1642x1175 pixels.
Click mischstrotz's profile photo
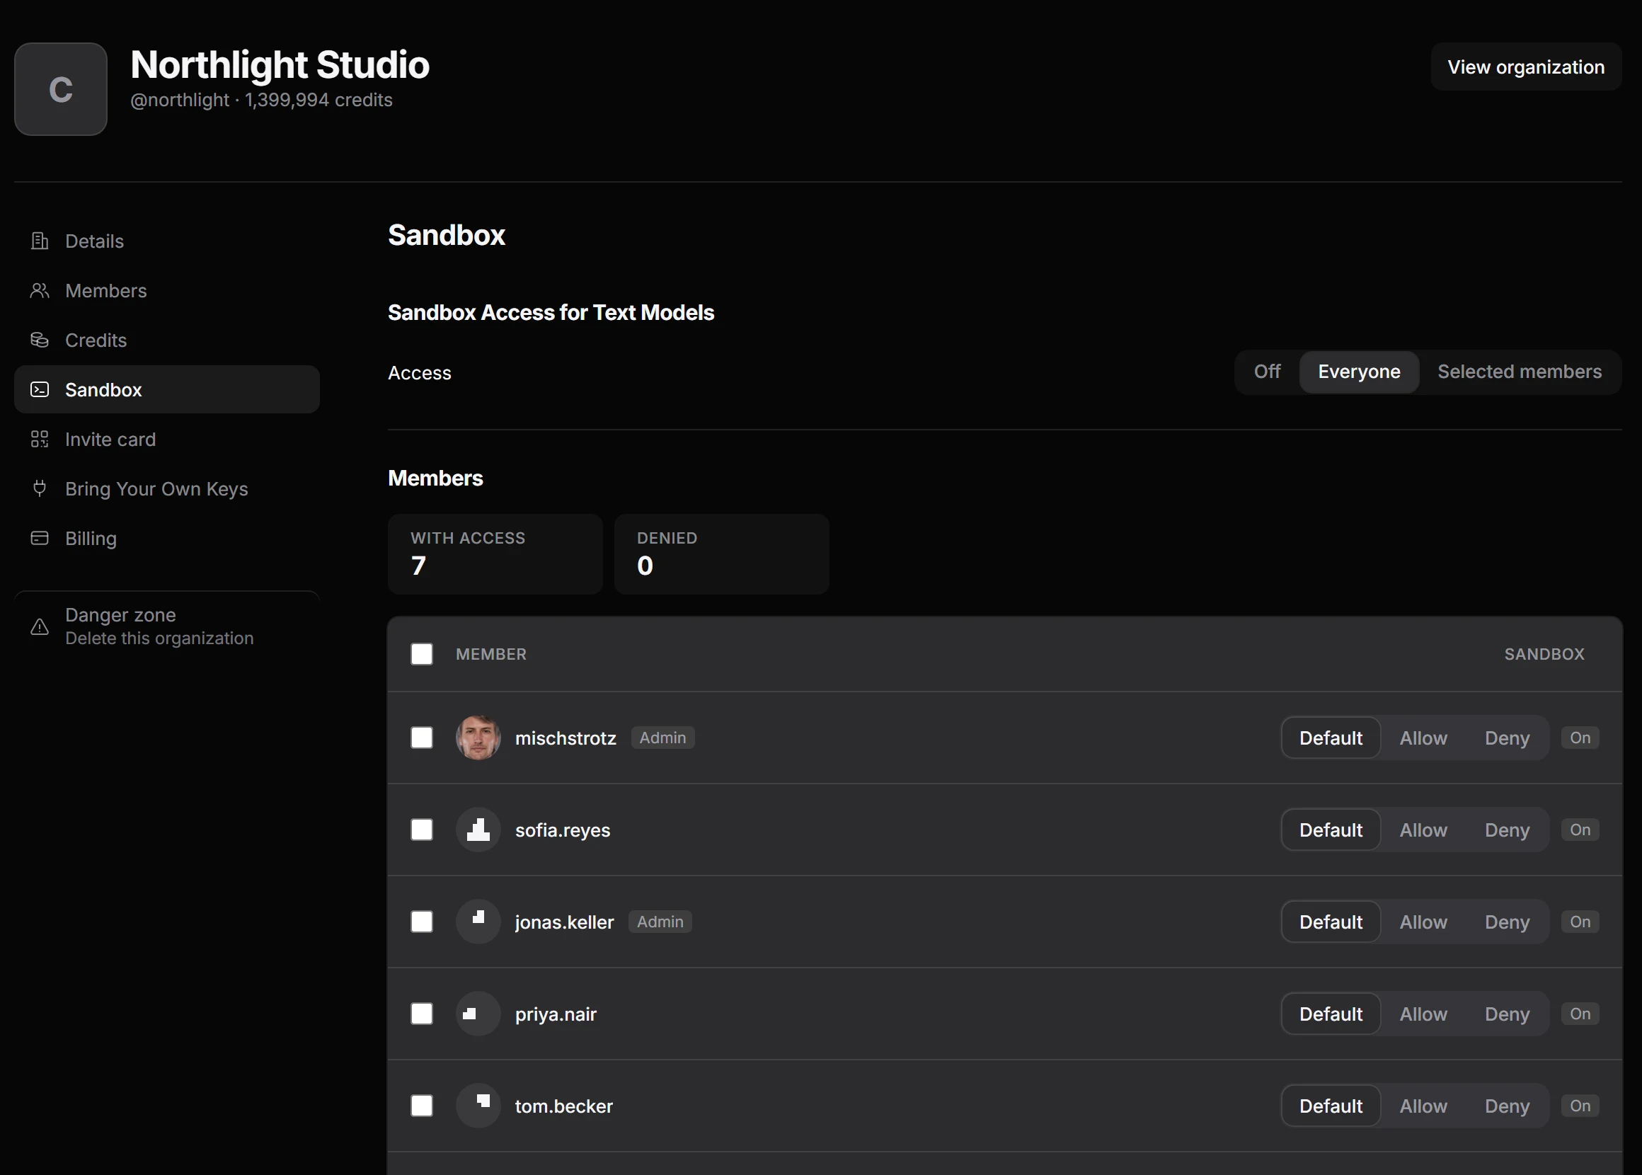[478, 738]
